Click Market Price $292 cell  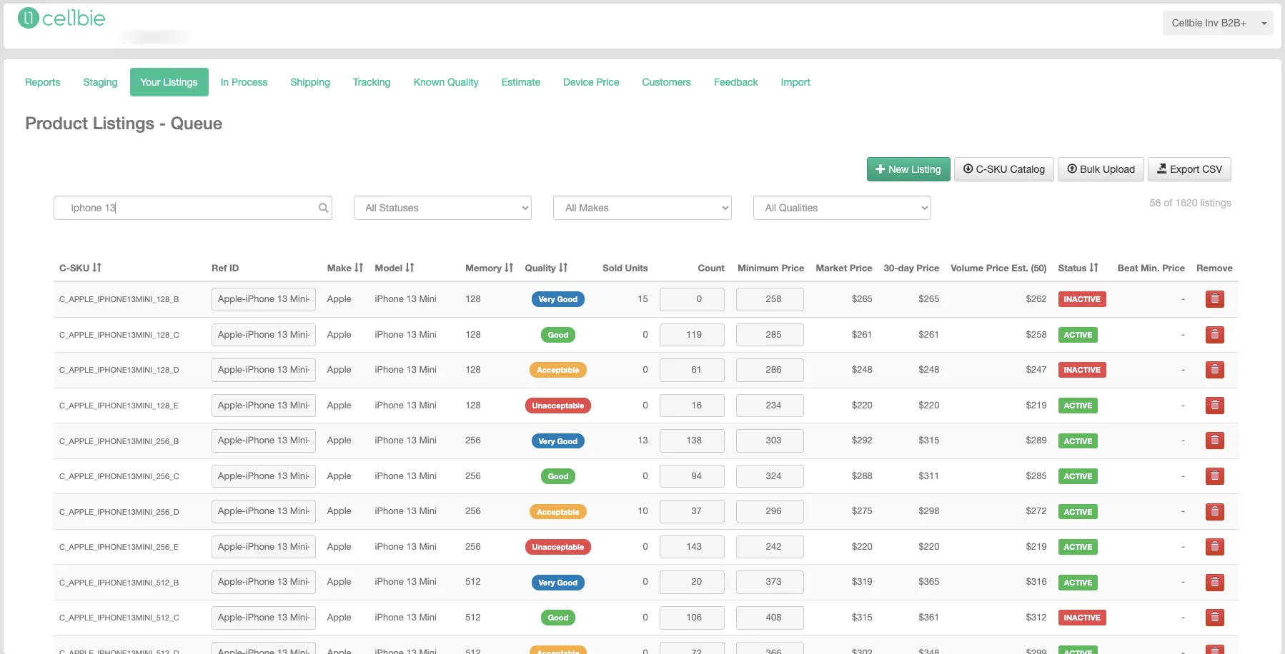[862, 441]
